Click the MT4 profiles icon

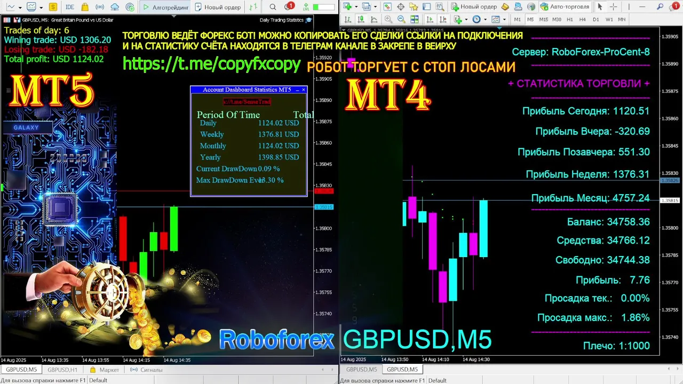point(366,6)
